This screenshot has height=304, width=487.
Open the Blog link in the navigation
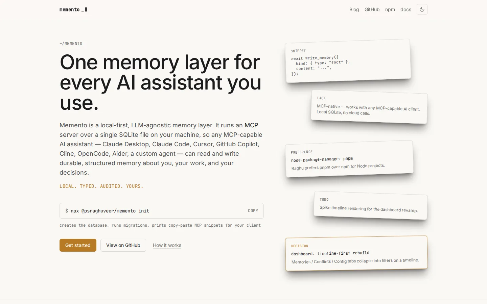tap(354, 9)
